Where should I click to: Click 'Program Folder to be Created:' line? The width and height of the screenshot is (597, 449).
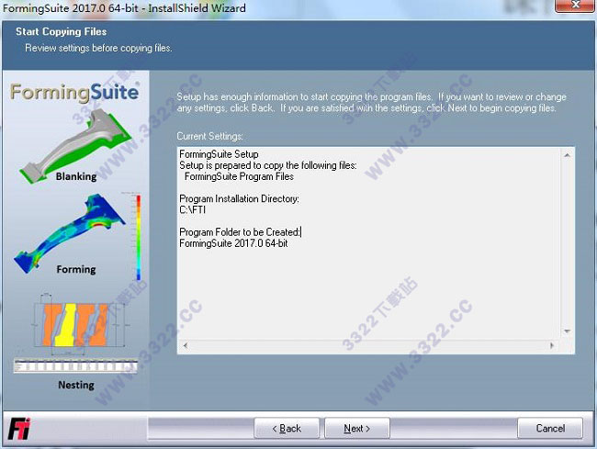pos(240,232)
